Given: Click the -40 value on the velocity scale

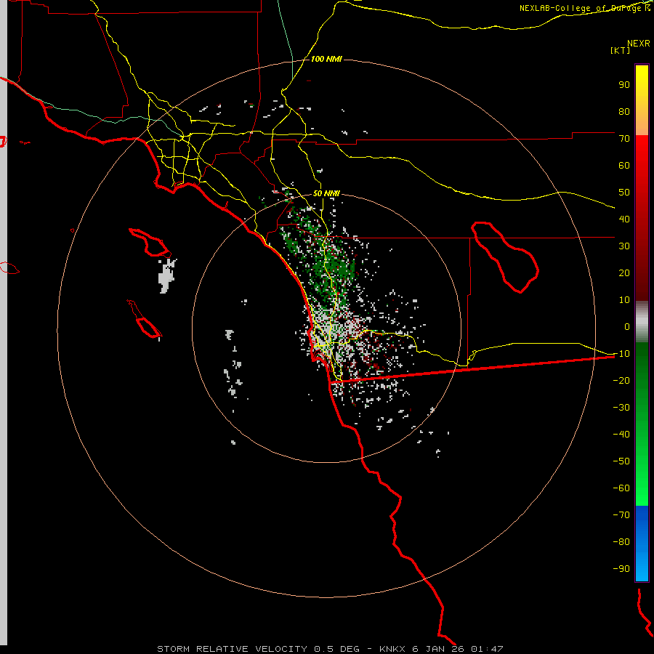Looking at the screenshot, I should [621, 435].
